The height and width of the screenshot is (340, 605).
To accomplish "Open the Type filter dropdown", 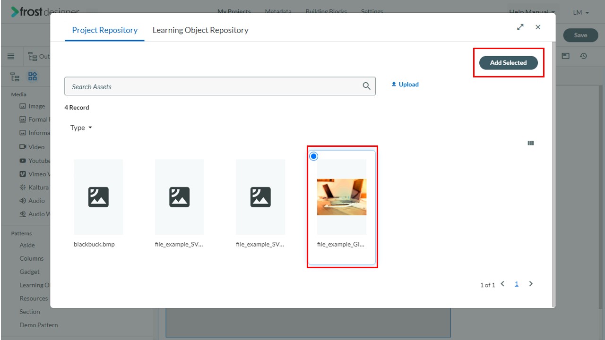I will point(81,128).
